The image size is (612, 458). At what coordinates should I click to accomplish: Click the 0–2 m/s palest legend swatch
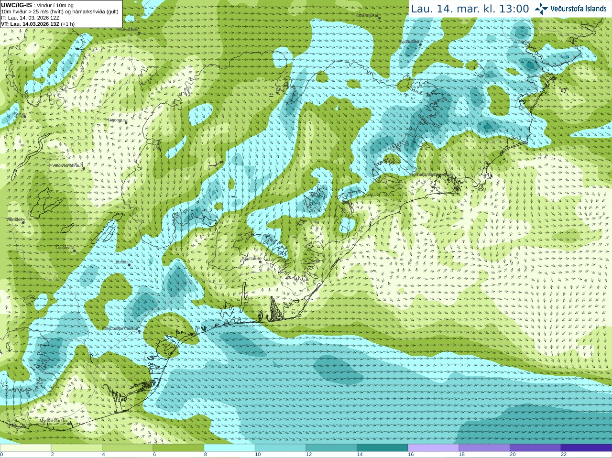point(25,447)
